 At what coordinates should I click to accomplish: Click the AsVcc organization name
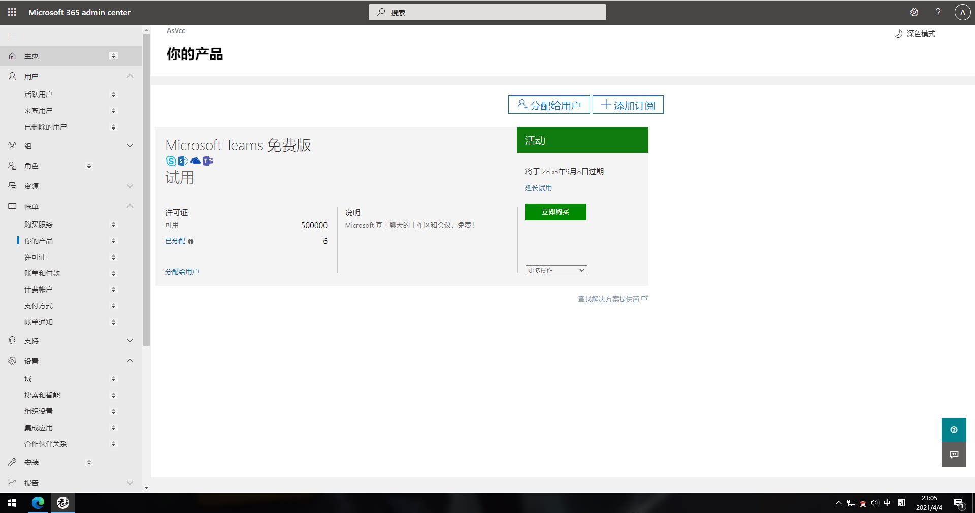point(176,30)
